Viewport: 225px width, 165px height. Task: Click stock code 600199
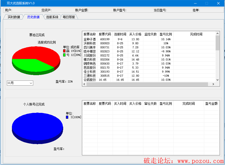tap(105, 39)
